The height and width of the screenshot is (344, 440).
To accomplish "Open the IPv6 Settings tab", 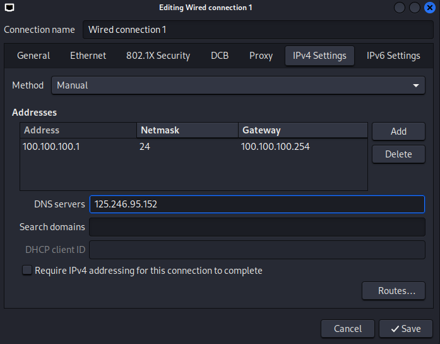I will pyautogui.click(x=393, y=56).
